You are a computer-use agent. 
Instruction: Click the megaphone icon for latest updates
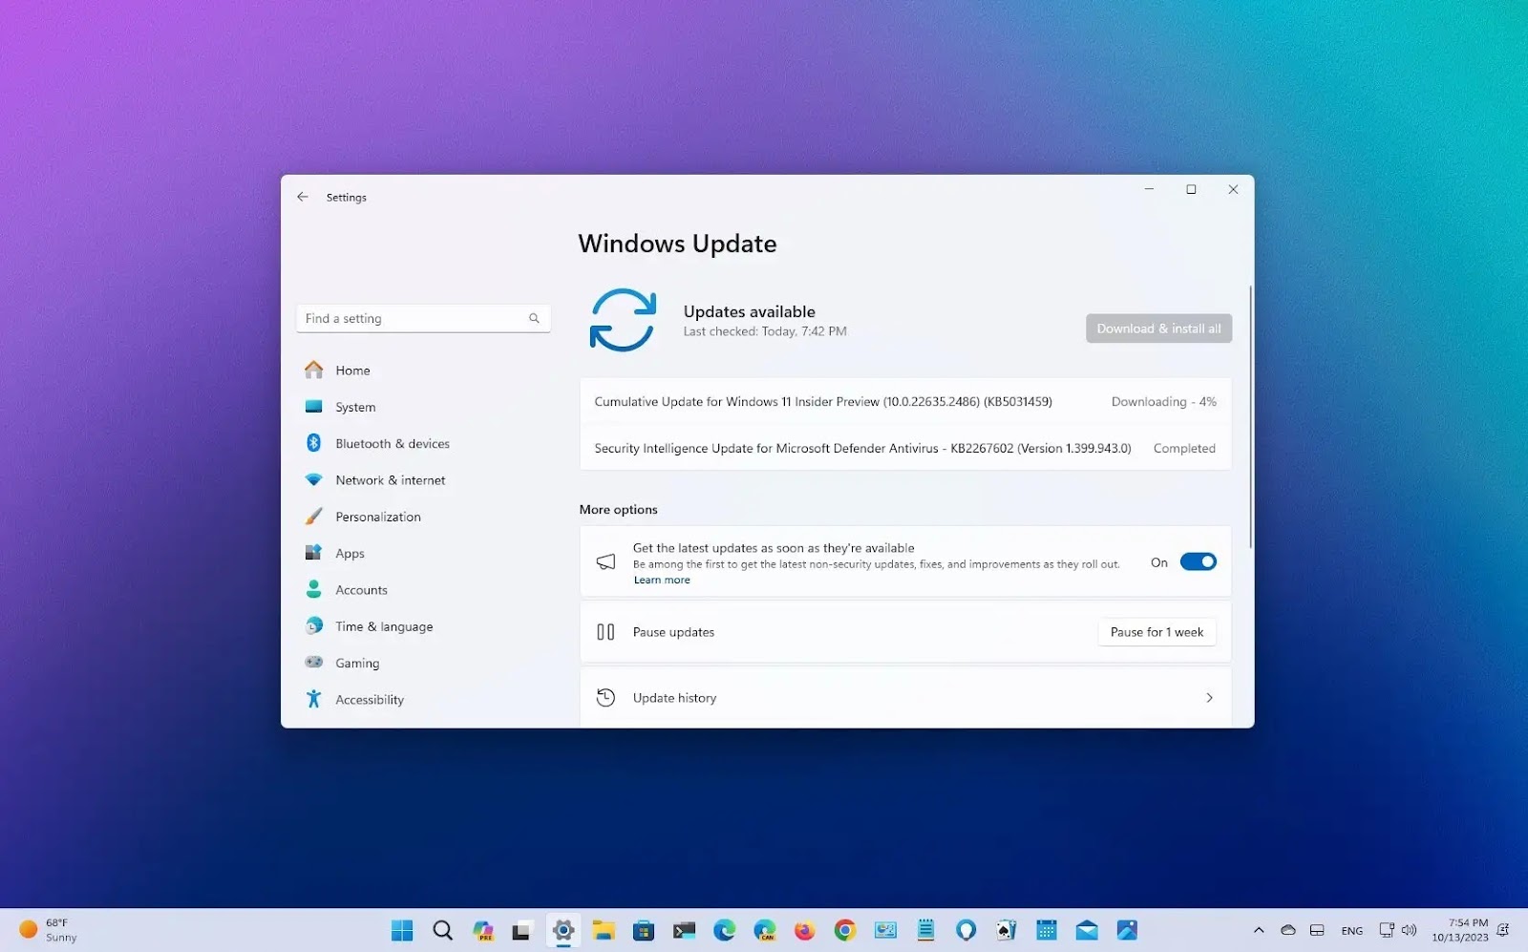[x=605, y=561]
